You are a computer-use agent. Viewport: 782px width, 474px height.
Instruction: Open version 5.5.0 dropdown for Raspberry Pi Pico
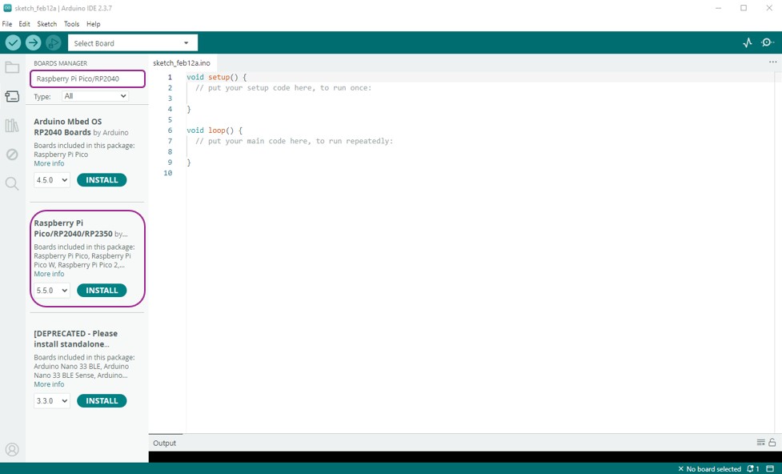coord(52,291)
